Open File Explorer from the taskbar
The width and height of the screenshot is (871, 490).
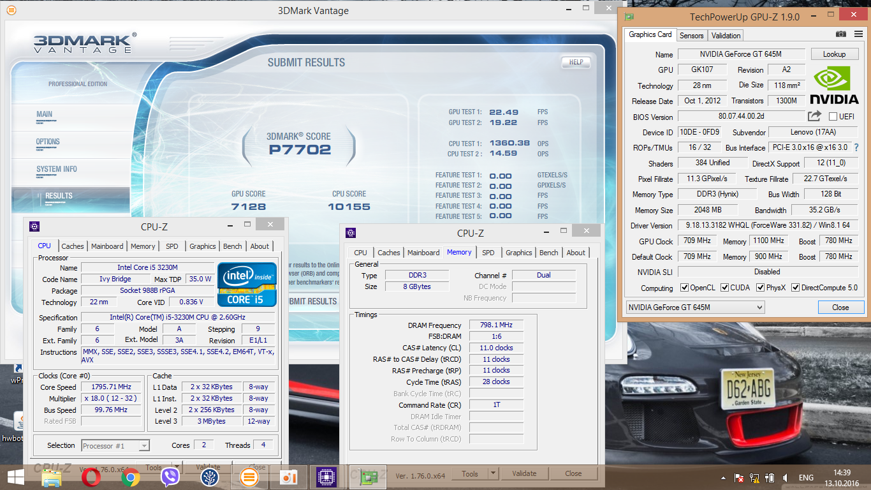[52, 477]
